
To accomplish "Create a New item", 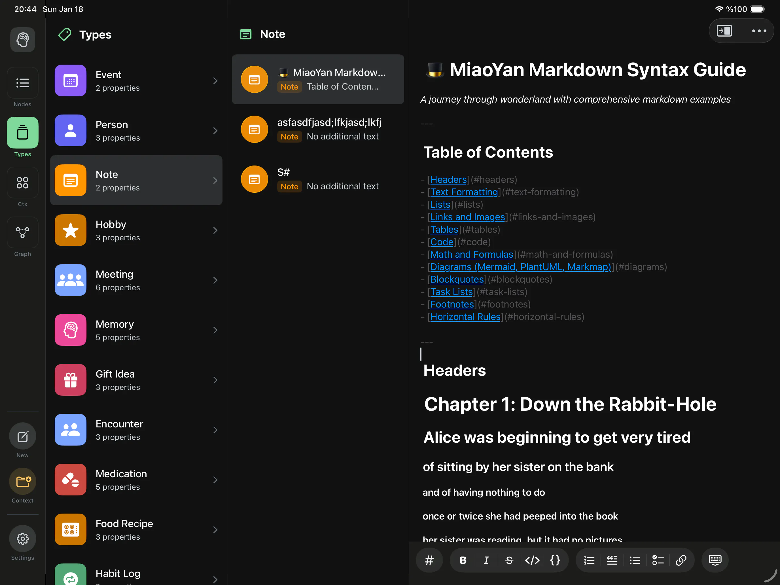I will tap(23, 436).
